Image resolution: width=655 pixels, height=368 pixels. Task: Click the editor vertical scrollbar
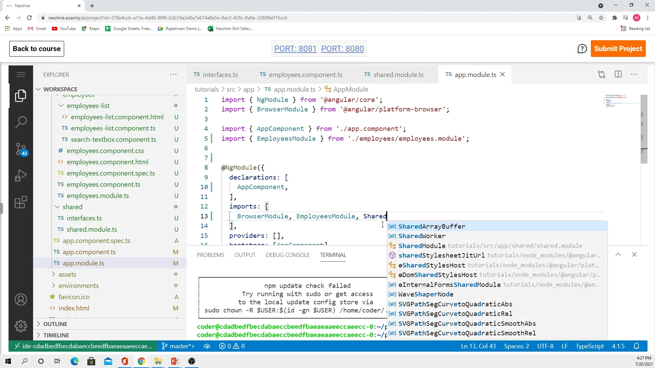pyautogui.click(x=644, y=129)
